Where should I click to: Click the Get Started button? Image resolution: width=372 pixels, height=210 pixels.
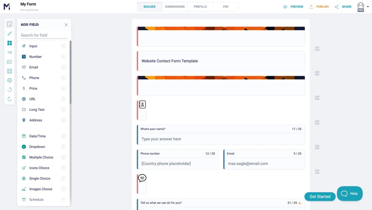[320, 197]
